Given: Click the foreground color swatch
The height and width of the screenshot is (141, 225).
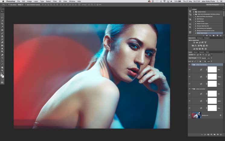Looking at the screenshot, I should coord(2,75).
